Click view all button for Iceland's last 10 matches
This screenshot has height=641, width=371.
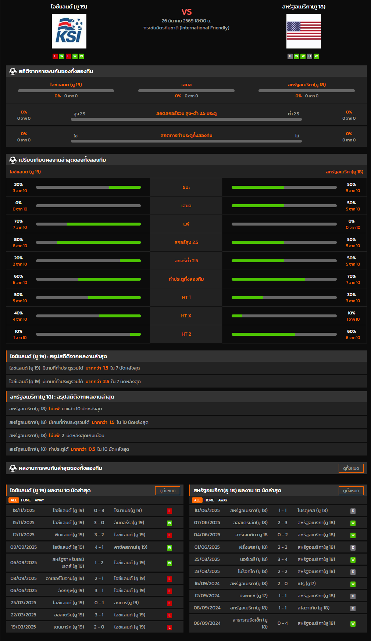[x=167, y=491]
